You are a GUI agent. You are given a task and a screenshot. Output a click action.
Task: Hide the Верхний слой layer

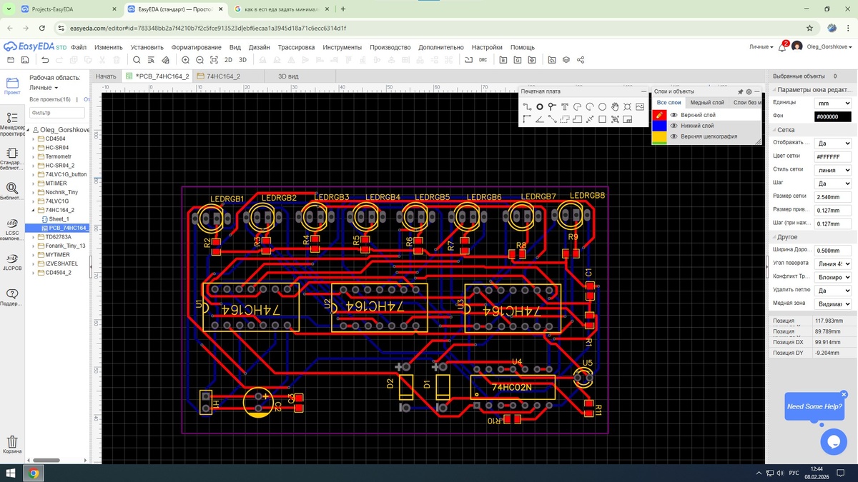[674, 115]
